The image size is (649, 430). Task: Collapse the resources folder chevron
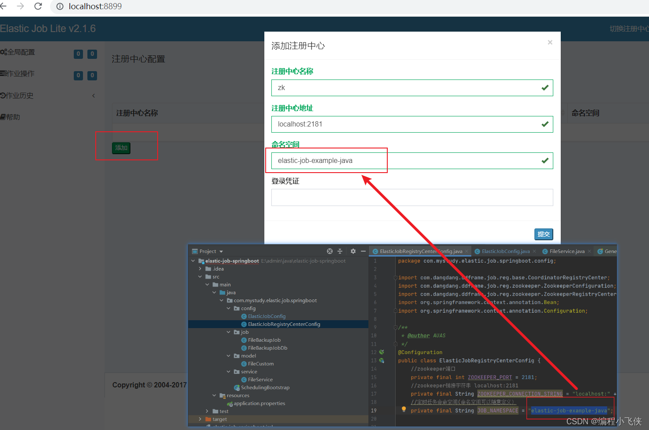click(214, 395)
